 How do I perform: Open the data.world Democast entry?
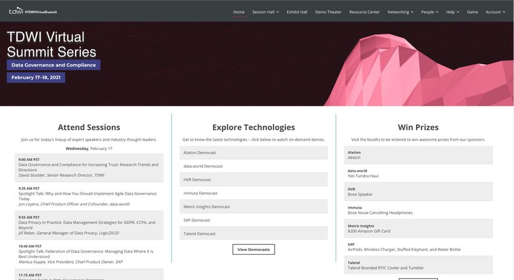pos(253,166)
